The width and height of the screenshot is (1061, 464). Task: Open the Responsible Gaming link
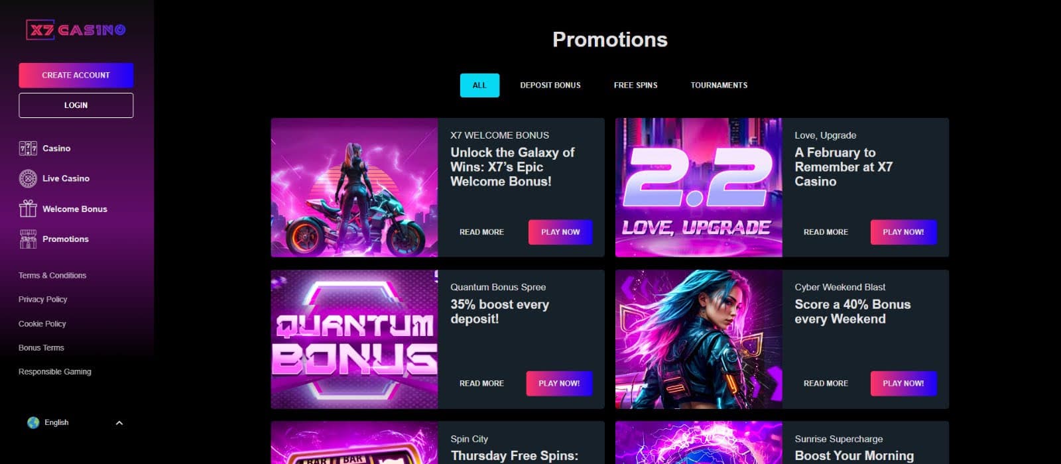coord(55,372)
